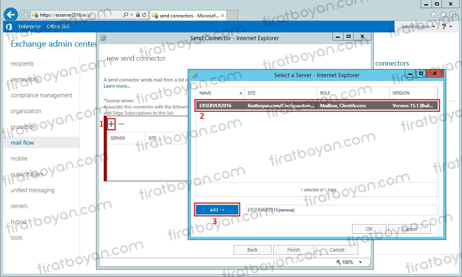Image resolution: width=462 pixels, height=277 pixels.
Task: Click the Mailbox, ClientAccess role cell
Action: pyautogui.click(x=343, y=105)
